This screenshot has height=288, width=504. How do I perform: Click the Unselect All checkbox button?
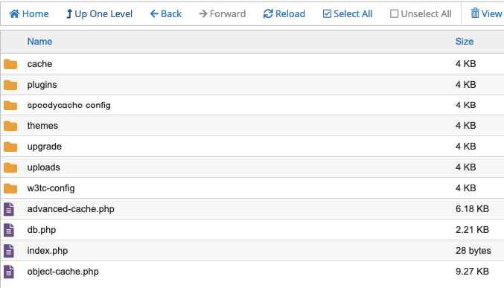click(421, 14)
